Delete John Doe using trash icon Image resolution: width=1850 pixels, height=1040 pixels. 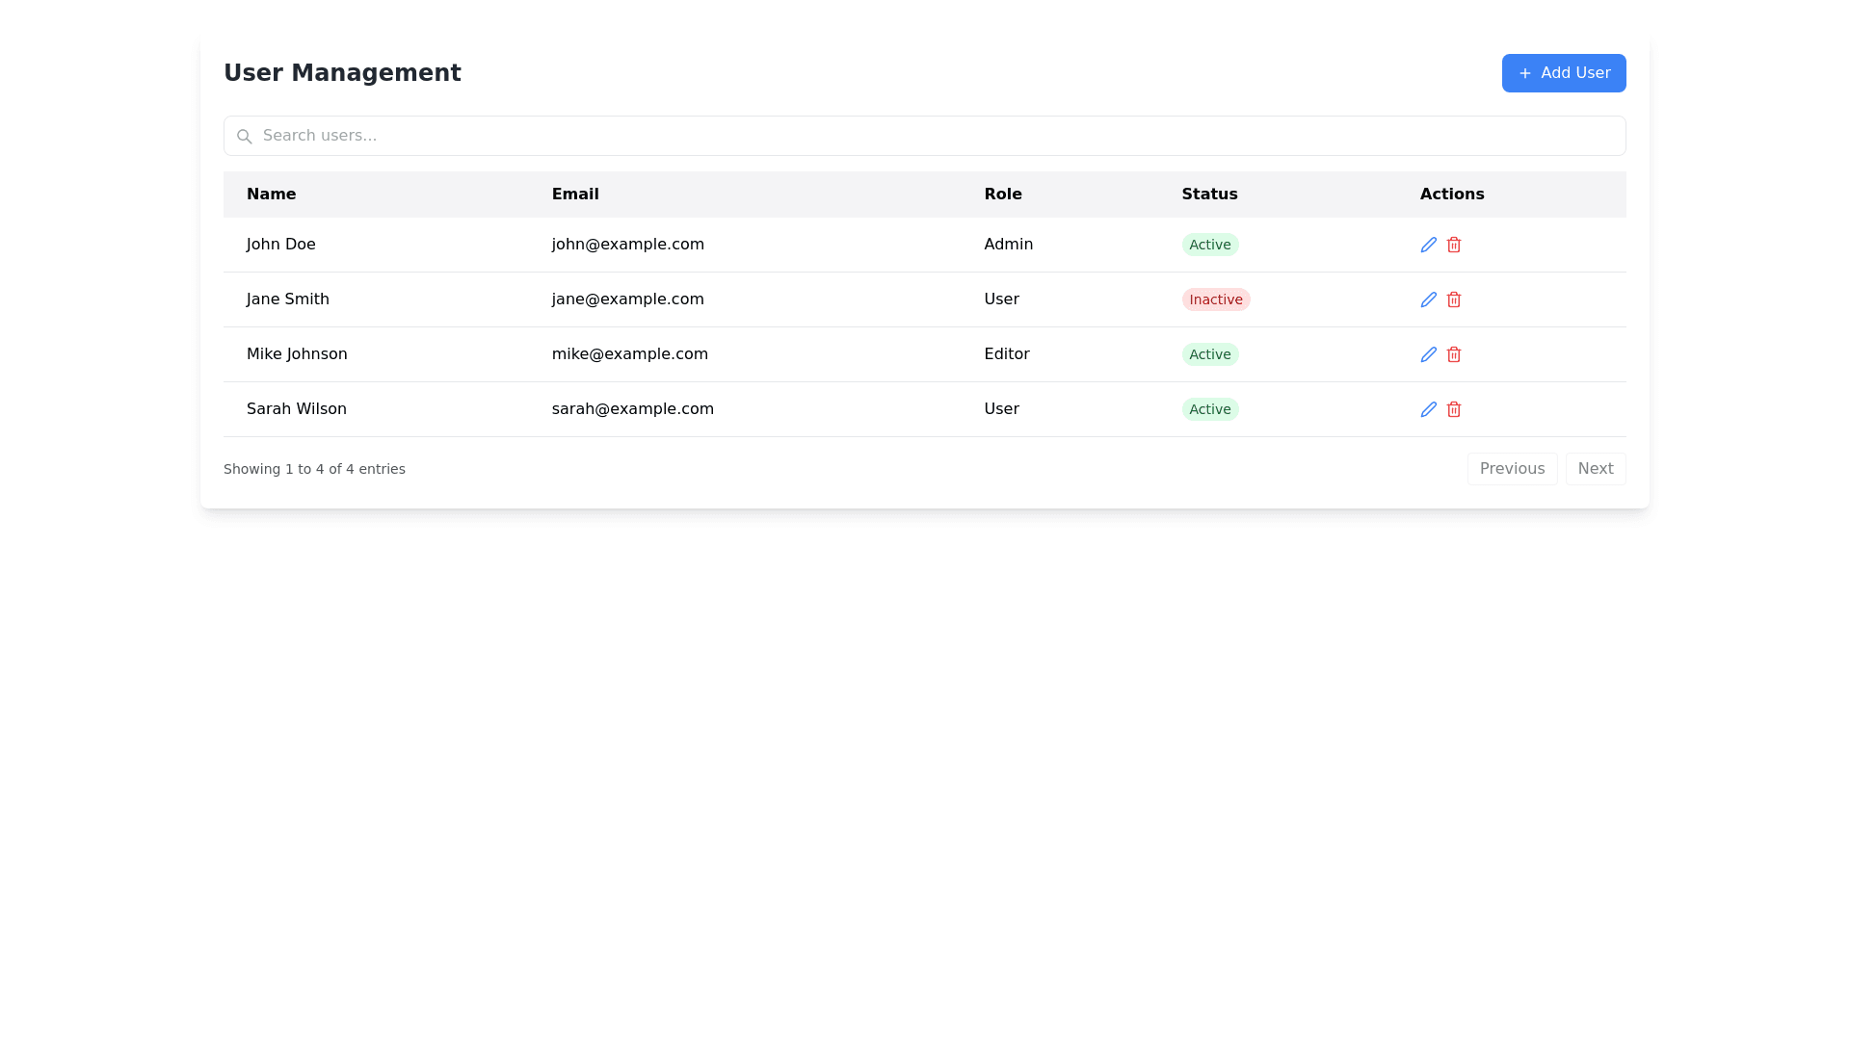point(1453,245)
